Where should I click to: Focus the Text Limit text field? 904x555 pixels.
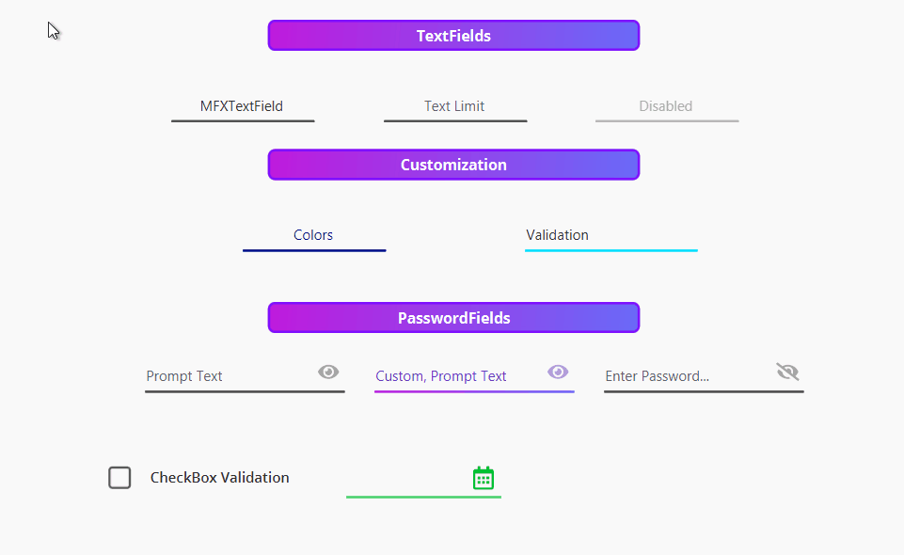pos(454,106)
